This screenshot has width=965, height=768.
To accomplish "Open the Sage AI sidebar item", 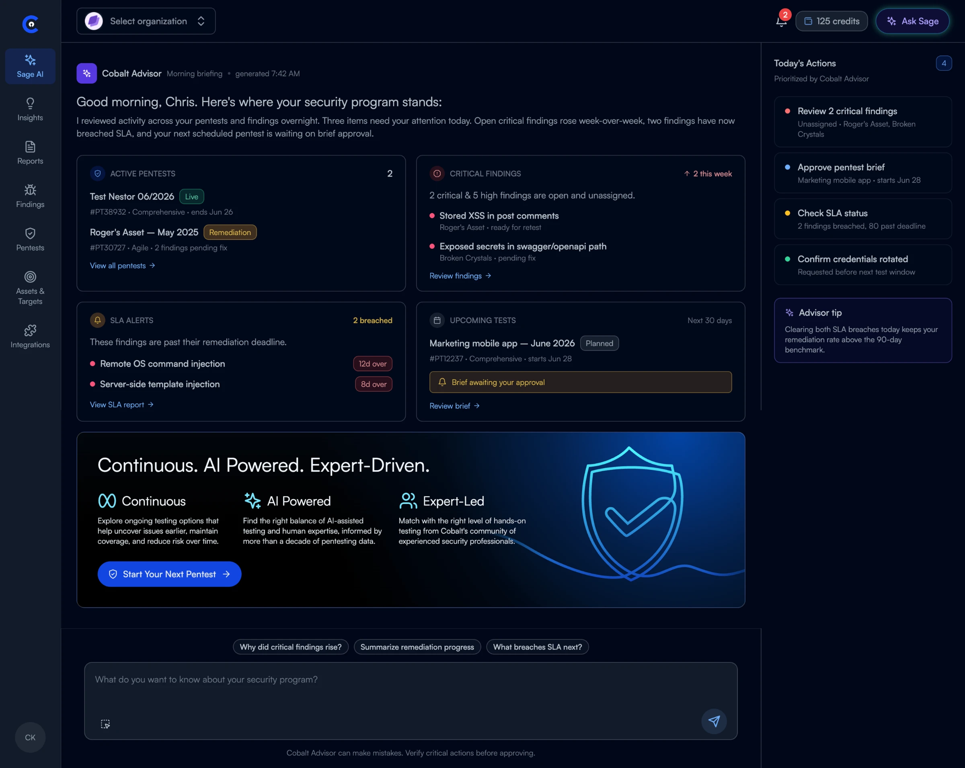I will coord(30,66).
